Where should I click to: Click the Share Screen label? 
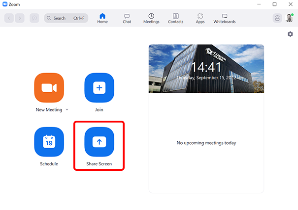99,164
